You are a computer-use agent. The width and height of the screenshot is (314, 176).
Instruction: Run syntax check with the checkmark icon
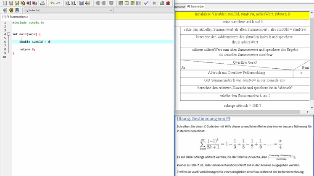(x=146, y=3)
